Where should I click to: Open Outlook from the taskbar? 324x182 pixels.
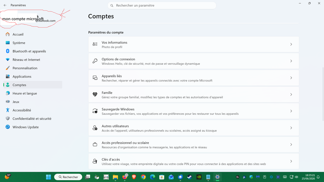tap(171, 177)
